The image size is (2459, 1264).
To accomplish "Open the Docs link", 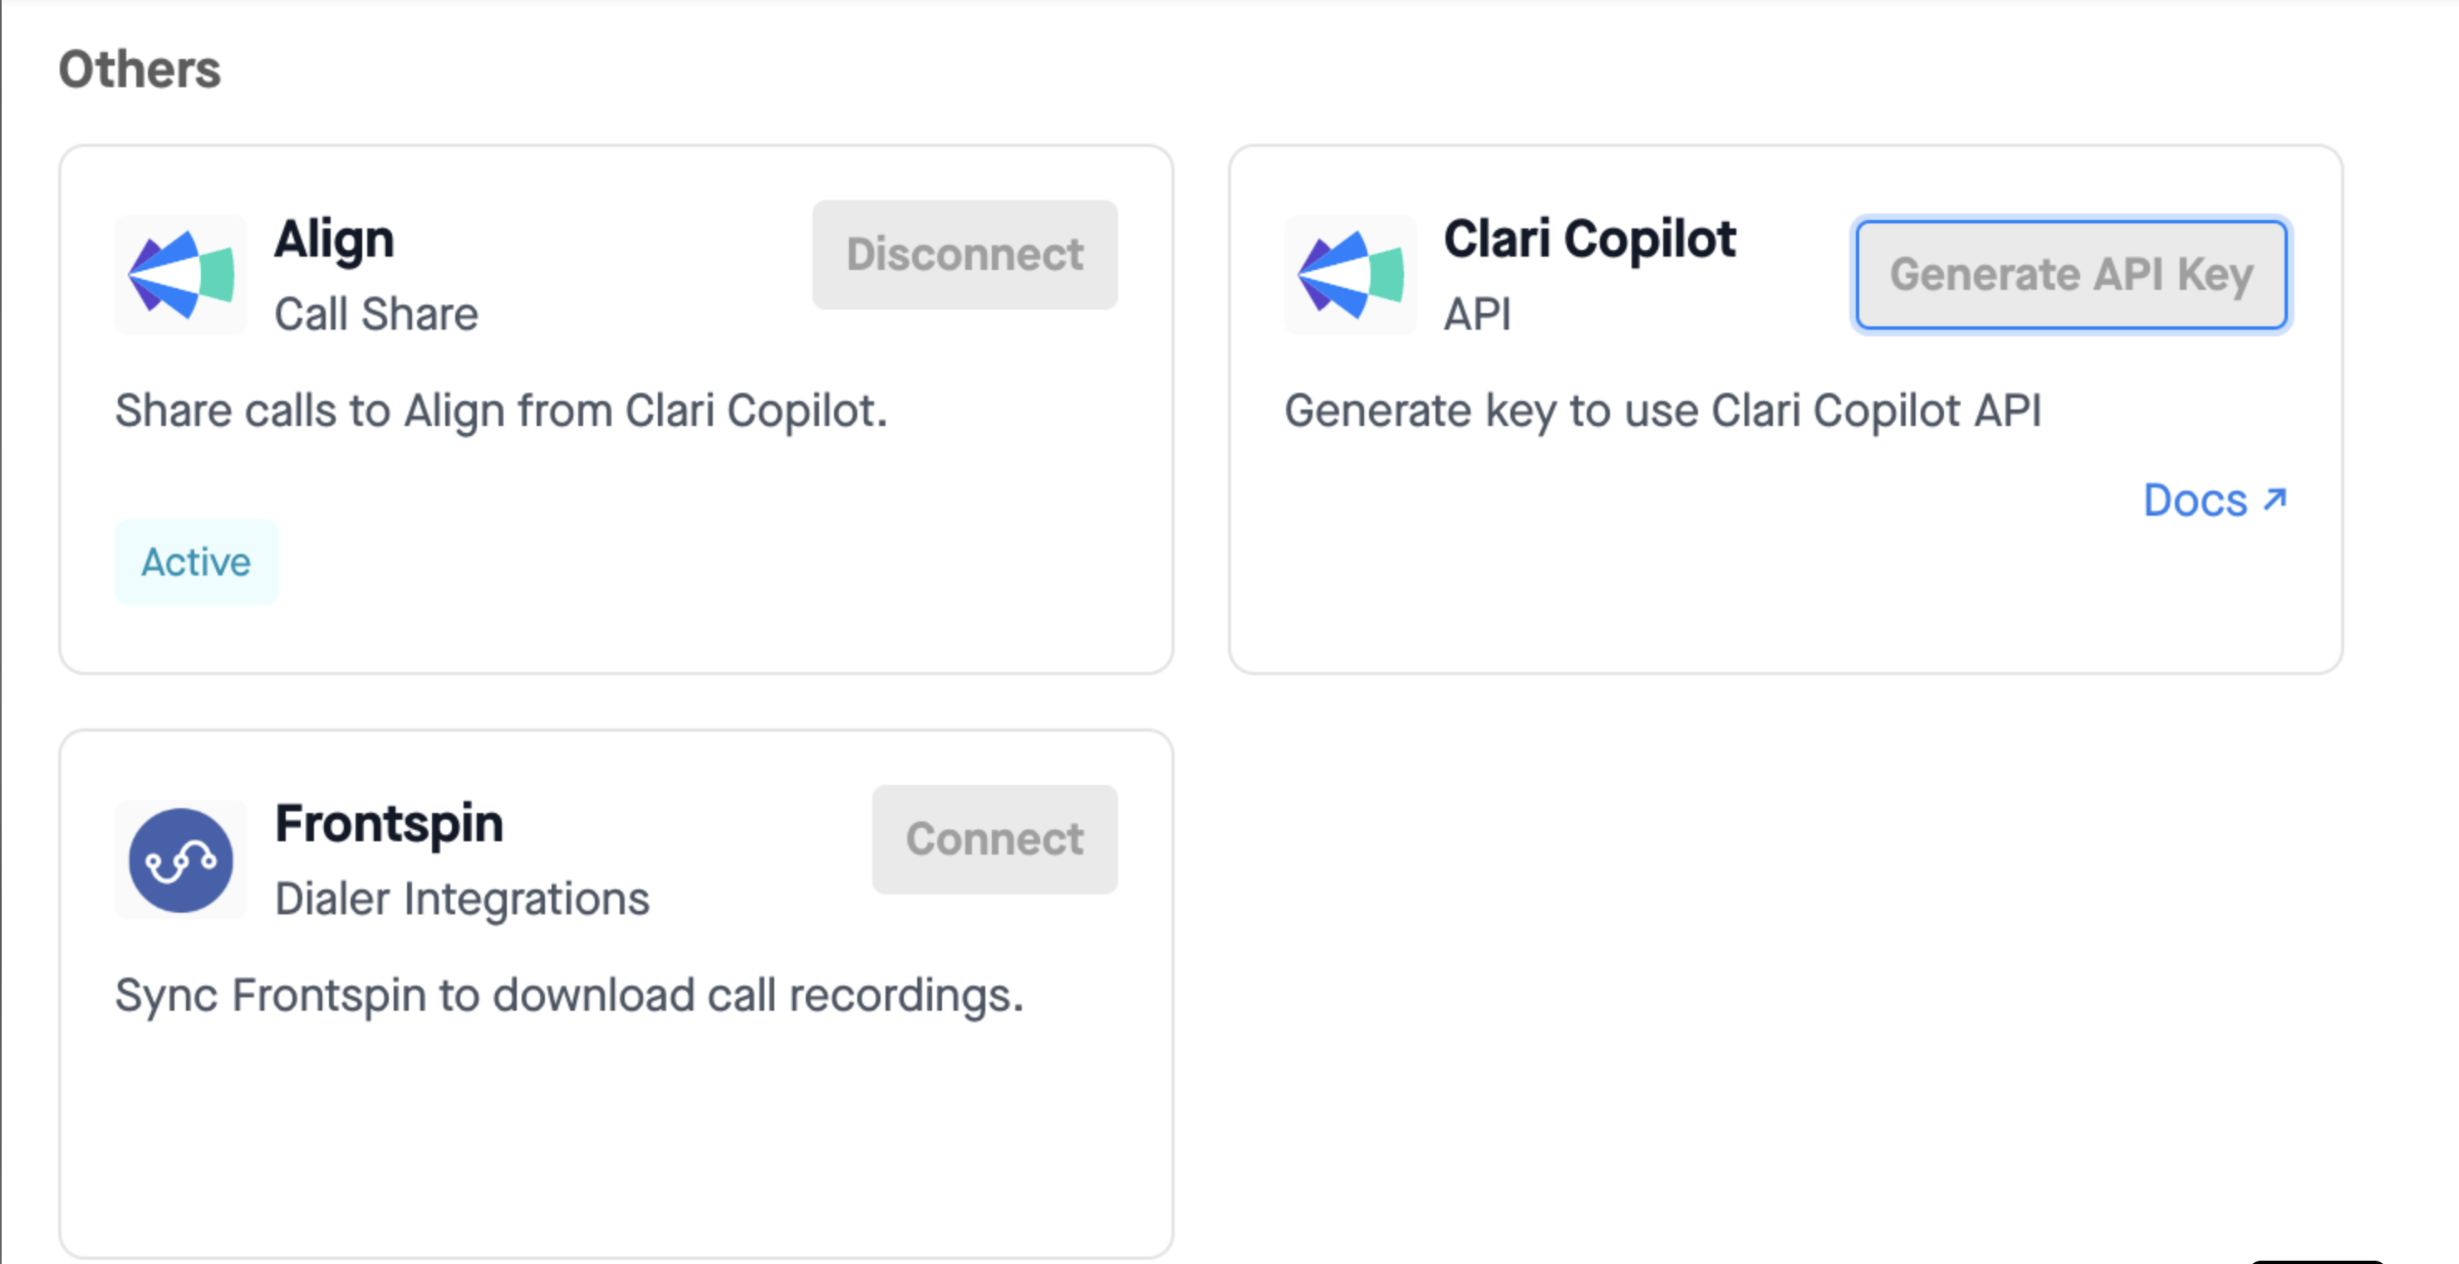I will (x=2195, y=501).
